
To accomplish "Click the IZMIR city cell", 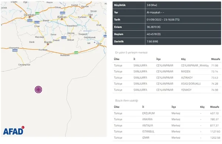I will [x=146, y=138].
